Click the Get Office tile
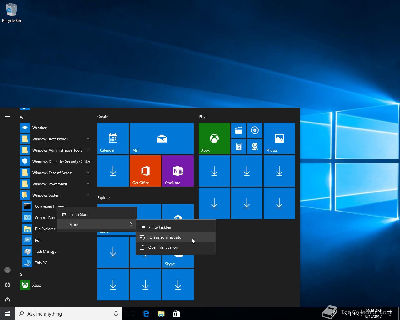Image resolution: width=400 pixels, height=320 pixels. tap(146, 171)
